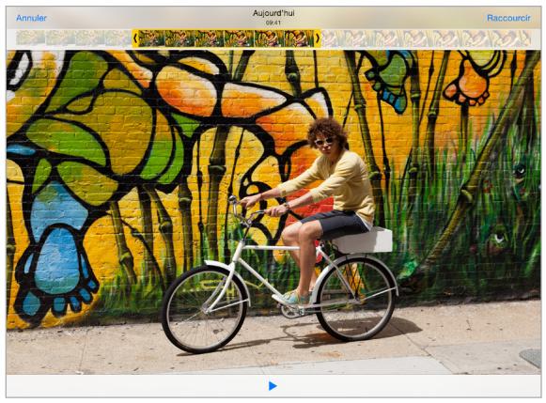546x403 pixels.
Task: Tap the faded frames right of trim selection
Action: pos(427,39)
